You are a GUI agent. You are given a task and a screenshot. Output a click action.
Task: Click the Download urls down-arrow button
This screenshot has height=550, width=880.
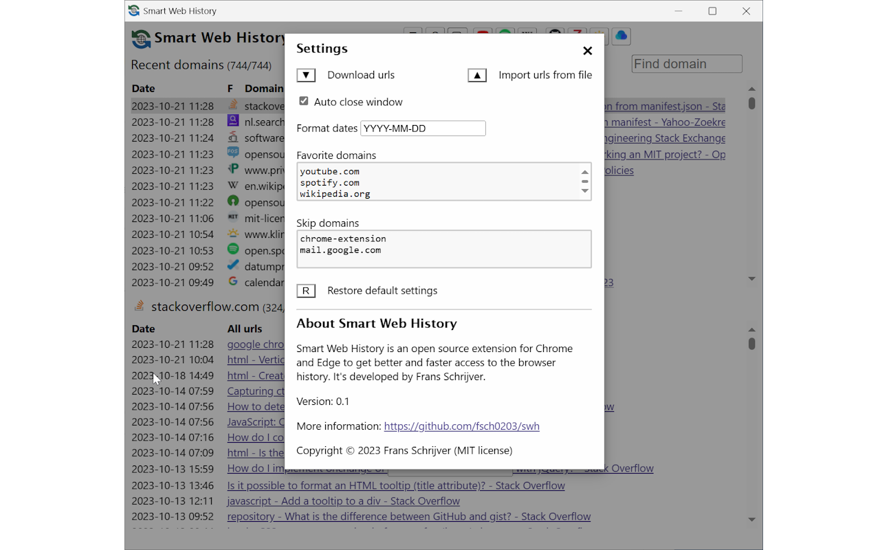306,75
